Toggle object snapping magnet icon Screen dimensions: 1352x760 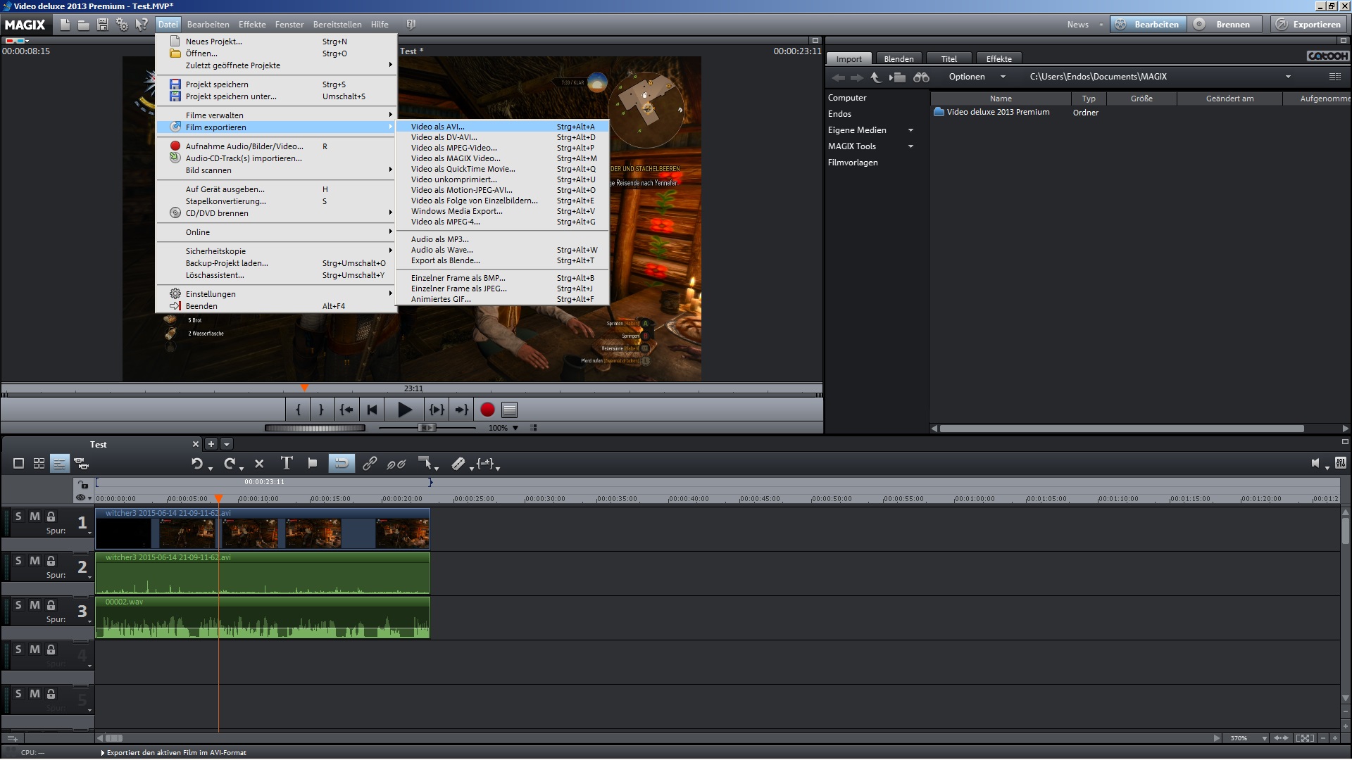click(341, 463)
